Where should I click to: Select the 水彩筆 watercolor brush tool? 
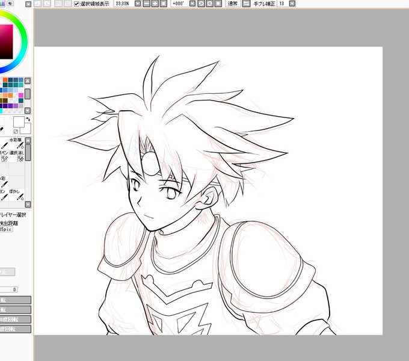coord(17,143)
